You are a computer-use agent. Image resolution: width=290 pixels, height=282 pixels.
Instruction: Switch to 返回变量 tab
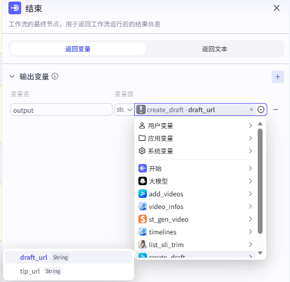coord(78,49)
